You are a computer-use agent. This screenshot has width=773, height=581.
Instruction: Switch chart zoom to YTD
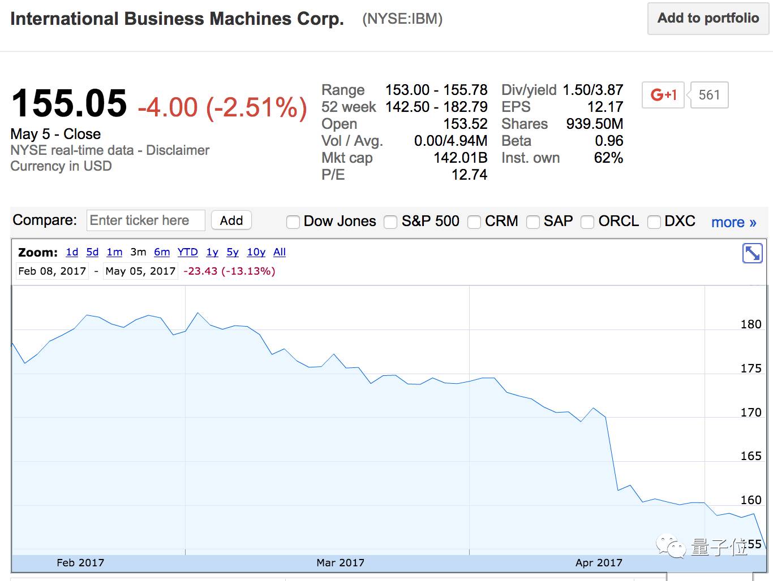tap(187, 252)
